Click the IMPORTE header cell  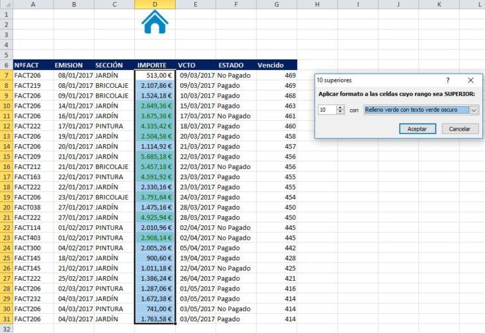coord(155,65)
